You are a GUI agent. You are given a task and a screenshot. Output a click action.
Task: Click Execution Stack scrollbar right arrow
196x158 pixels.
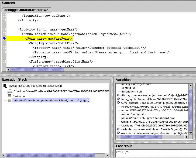pyautogui.click(x=107, y=155)
